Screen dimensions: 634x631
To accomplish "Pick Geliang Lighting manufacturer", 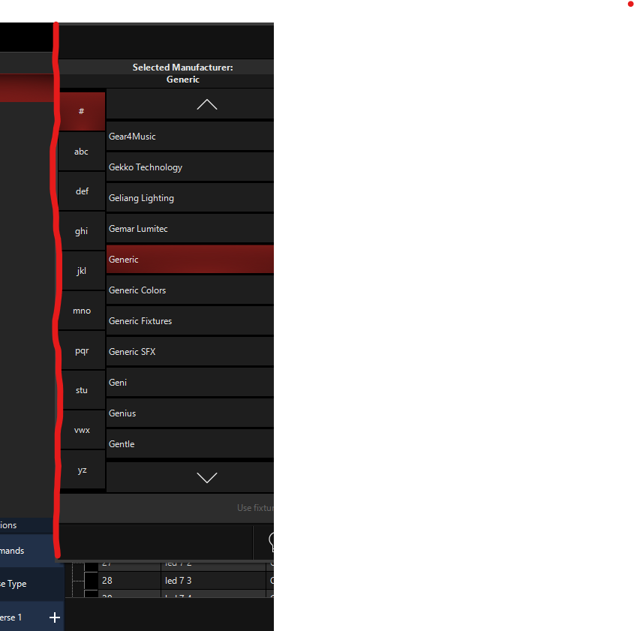I will pyautogui.click(x=190, y=197).
